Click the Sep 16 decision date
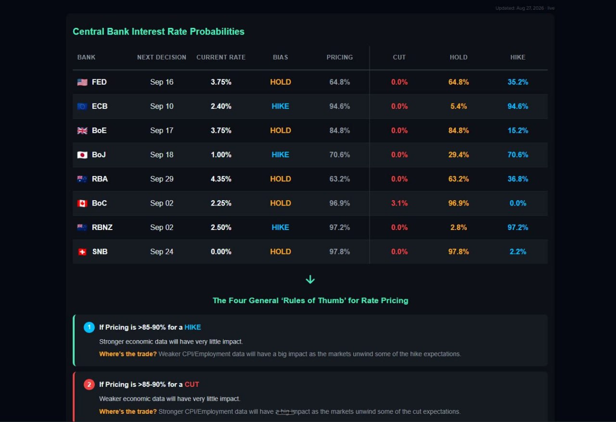Image resolution: width=616 pixels, height=422 pixels. coord(162,82)
